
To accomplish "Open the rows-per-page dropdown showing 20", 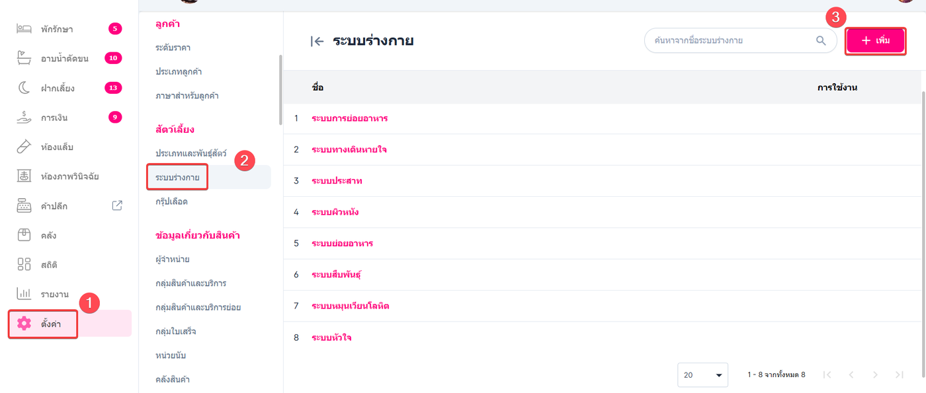I will 702,375.
